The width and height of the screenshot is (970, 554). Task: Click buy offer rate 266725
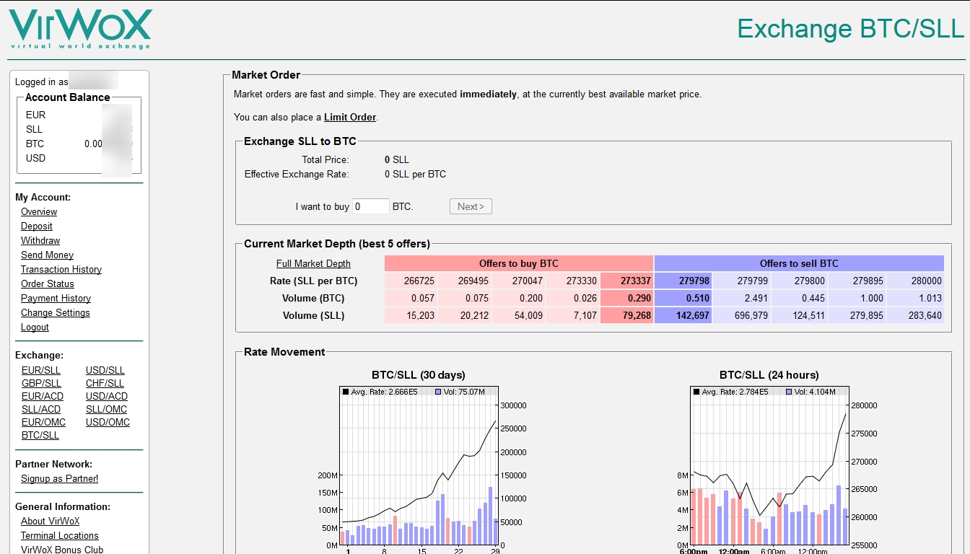[411, 281]
